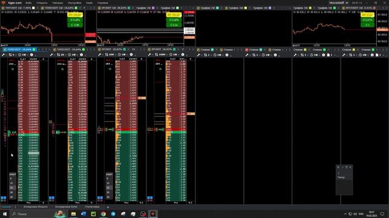Screen dimensions: 389x218
Task: Open 1M timeframe dropdown in step 500 order book
Action: click(122, 54)
